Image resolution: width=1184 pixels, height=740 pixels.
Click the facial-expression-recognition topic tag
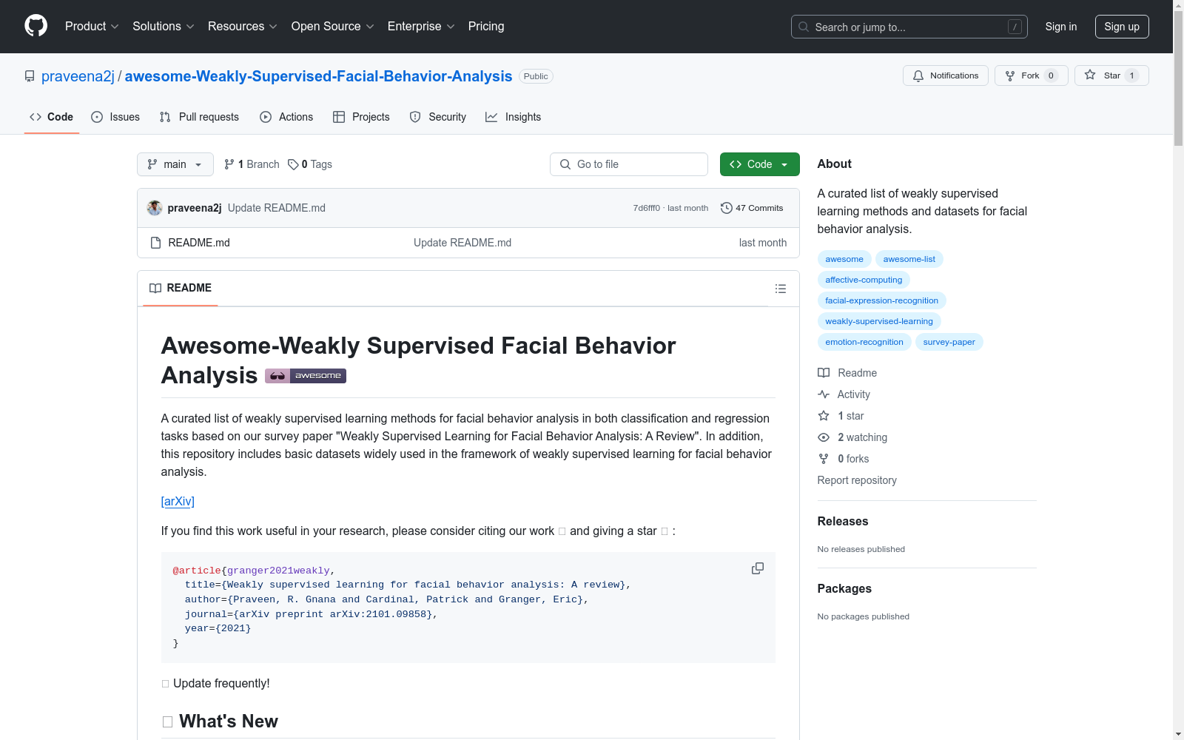point(882,300)
